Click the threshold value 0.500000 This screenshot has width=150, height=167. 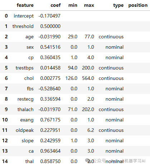pos(50,26)
